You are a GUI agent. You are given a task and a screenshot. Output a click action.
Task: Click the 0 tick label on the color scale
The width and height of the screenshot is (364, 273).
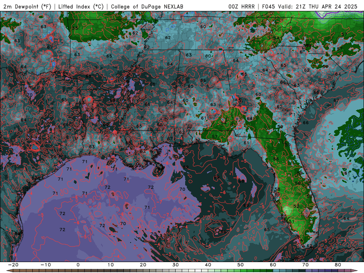(78, 265)
